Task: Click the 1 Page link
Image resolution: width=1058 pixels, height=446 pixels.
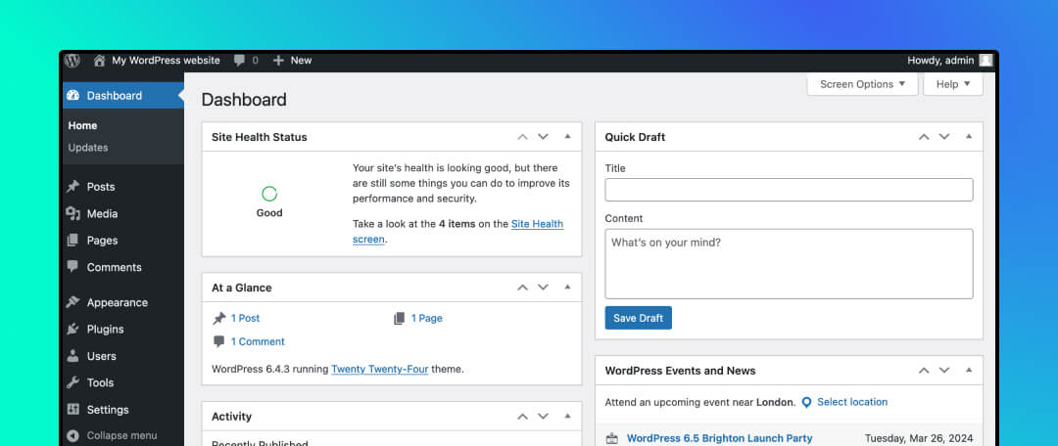Action: click(427, 319)
